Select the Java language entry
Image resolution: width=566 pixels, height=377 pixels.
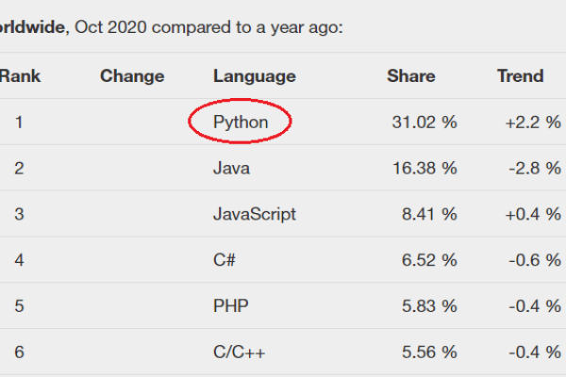pyautogui.click(x=231, y=169)
